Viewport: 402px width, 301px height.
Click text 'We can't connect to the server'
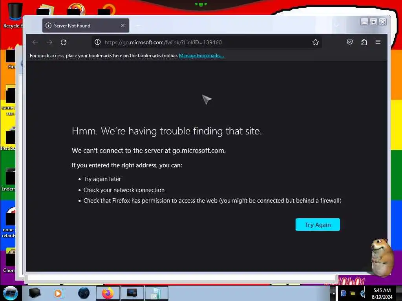149,150
